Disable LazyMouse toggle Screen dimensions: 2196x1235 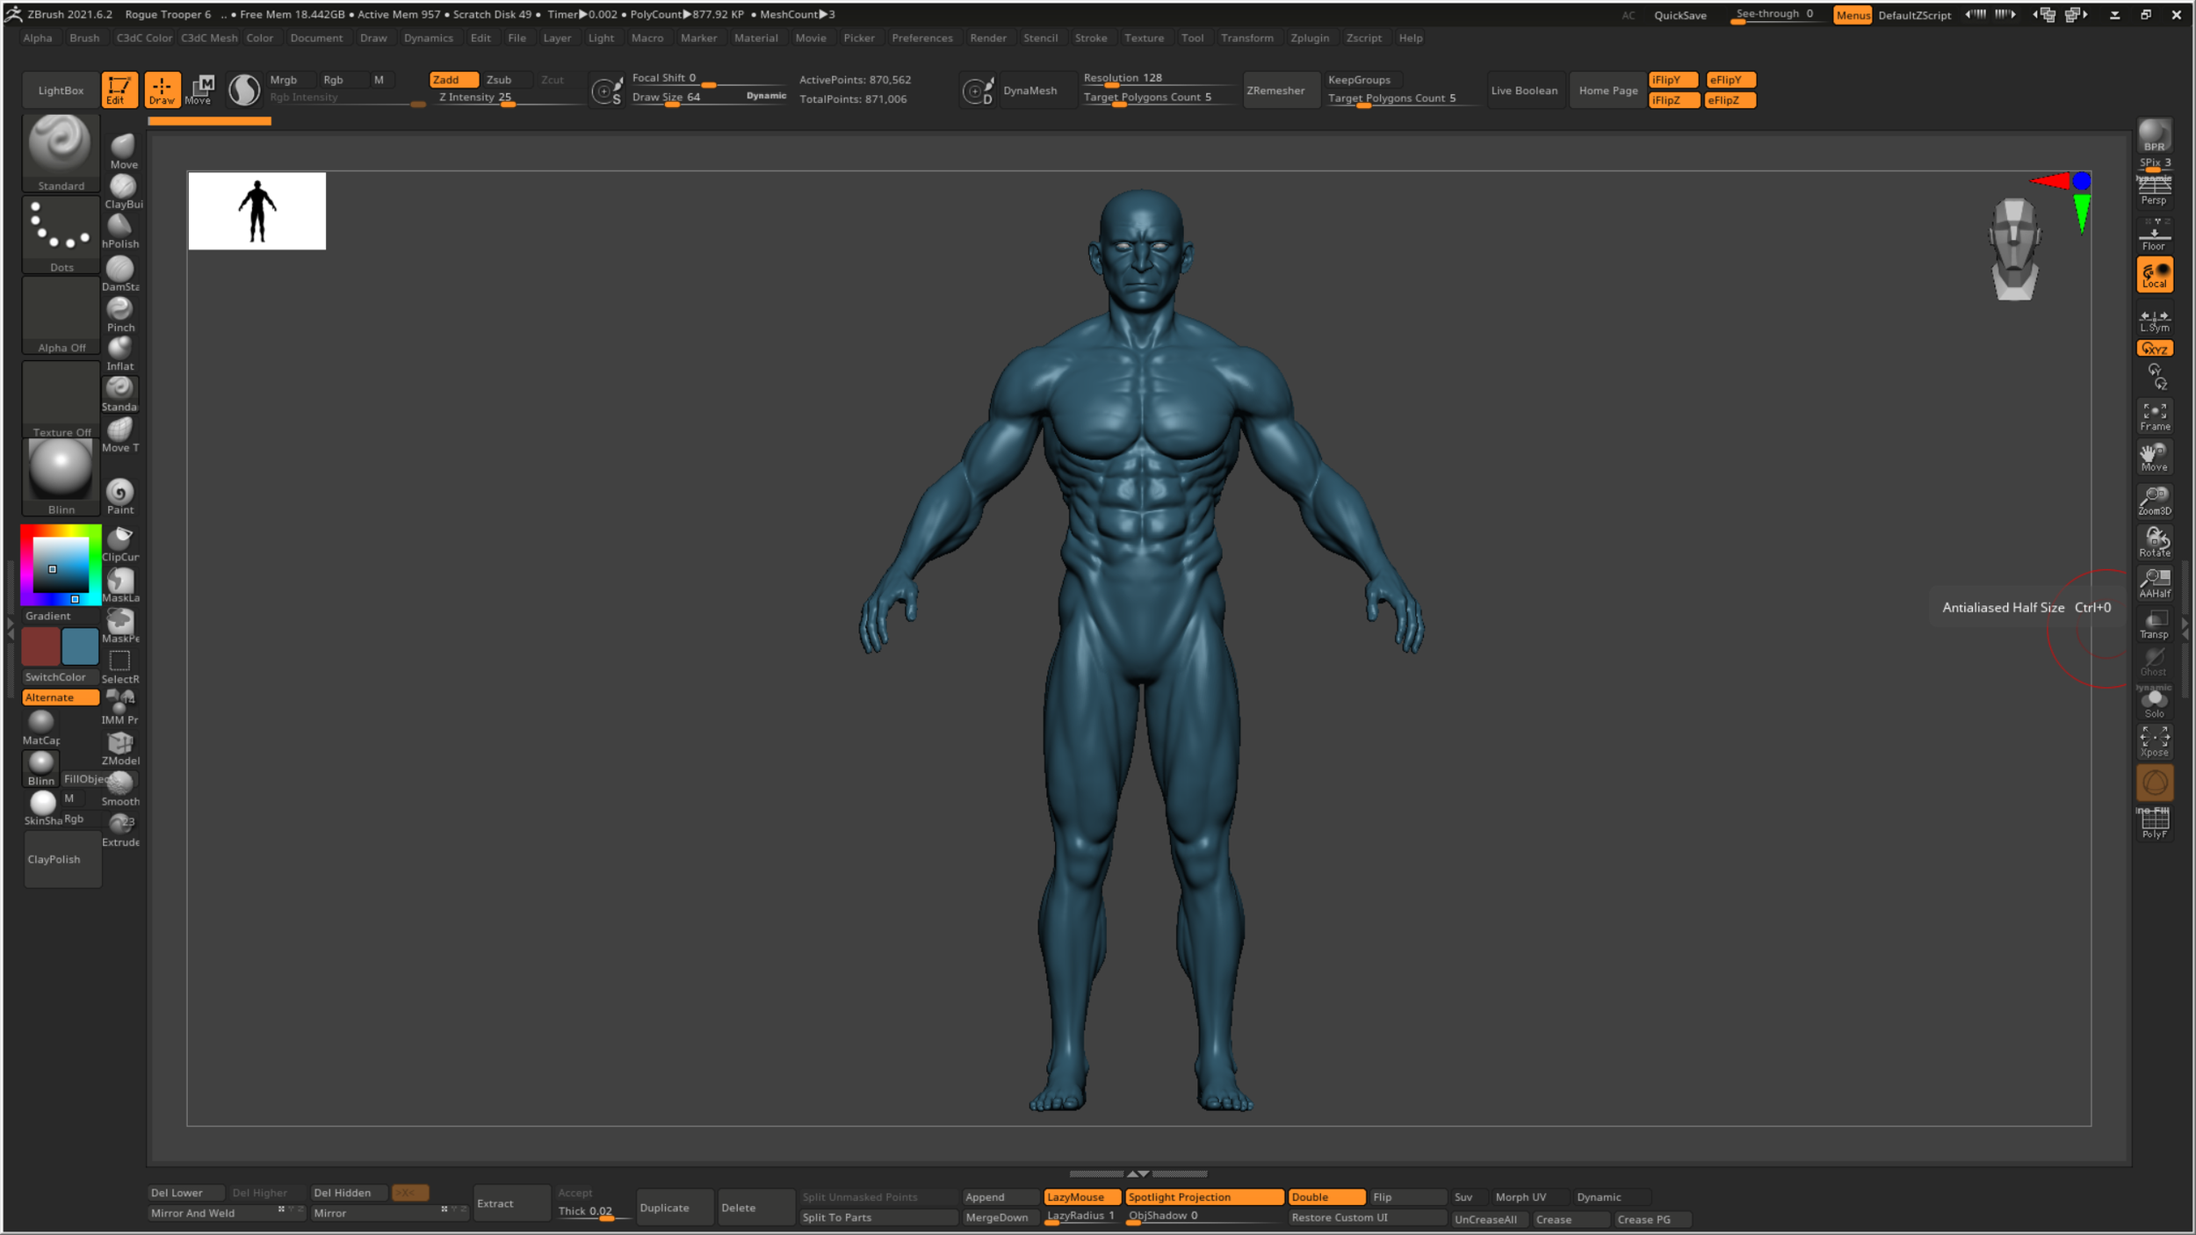[1080, 1196]
